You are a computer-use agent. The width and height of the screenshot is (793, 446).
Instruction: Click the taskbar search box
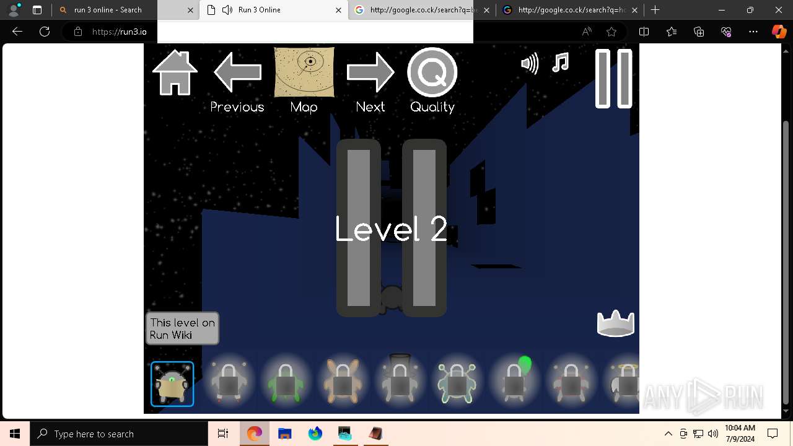click(119, 434)
